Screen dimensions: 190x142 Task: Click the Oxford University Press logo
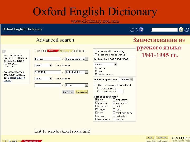point(181,139)
